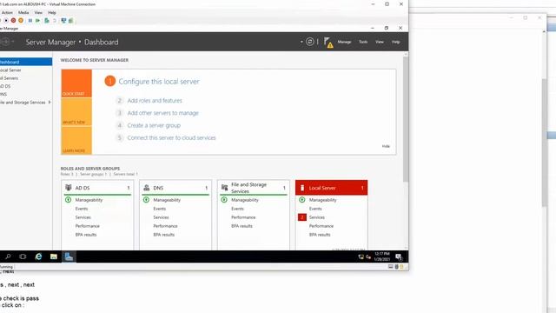This screenshot has width=556, height=313.
Task: Open File Explorer from the taskbar
Action: 54,256
